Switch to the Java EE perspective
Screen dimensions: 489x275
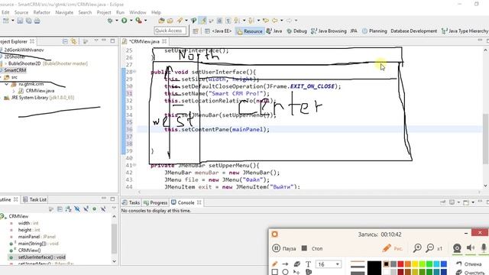(218, 31)
